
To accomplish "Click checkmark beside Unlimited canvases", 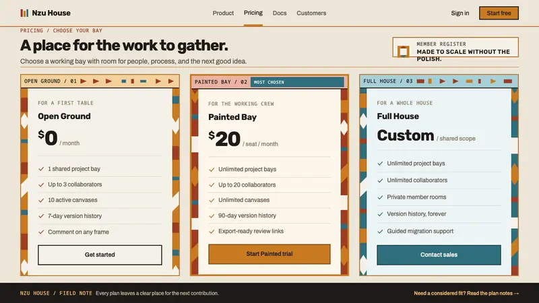I will click(x=212, y=200).
